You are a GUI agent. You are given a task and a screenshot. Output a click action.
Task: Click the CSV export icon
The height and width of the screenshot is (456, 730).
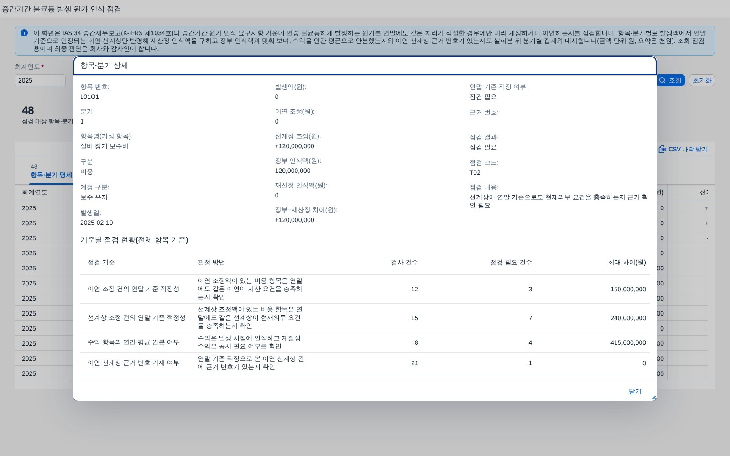click(662, 149)
